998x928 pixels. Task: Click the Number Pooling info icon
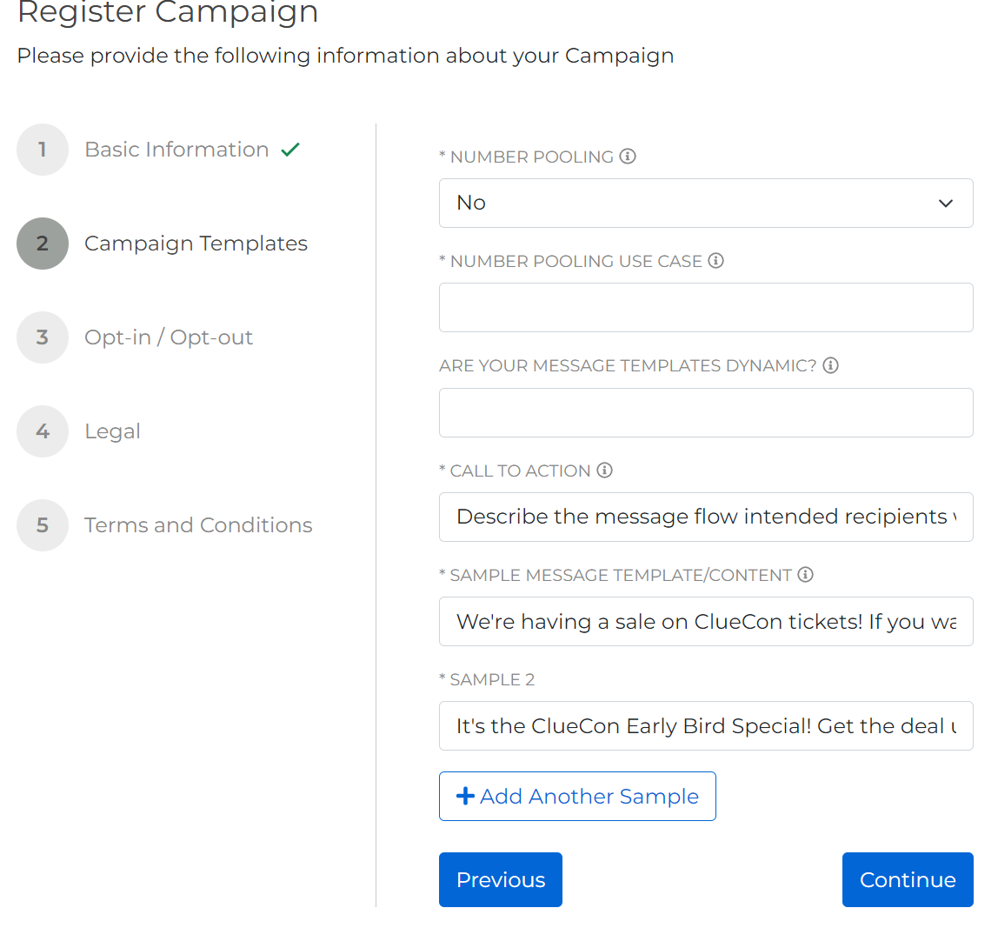pos(628,157)
